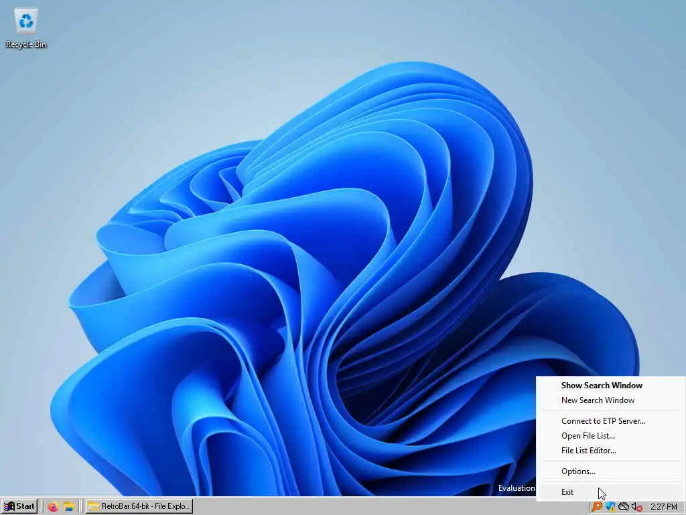Open the File List Editor... entry

click(x=610, y=451)
